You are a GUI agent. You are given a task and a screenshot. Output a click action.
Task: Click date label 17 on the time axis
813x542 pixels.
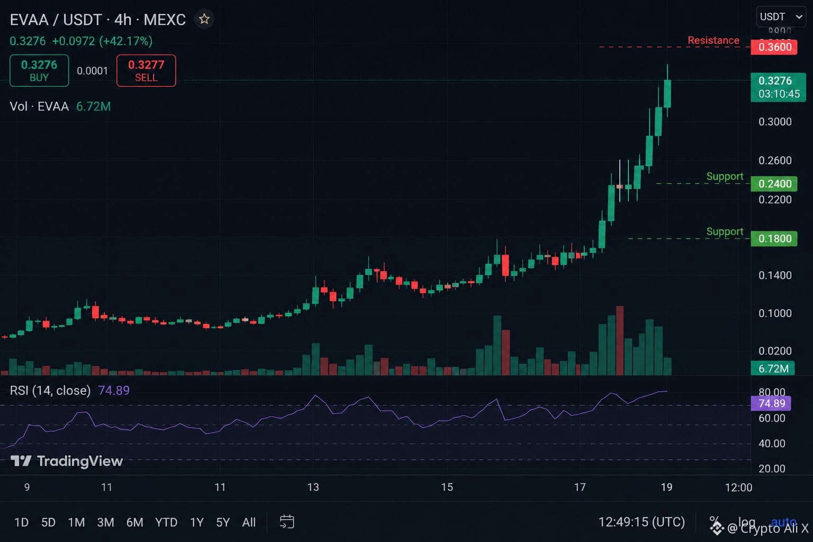580,487
